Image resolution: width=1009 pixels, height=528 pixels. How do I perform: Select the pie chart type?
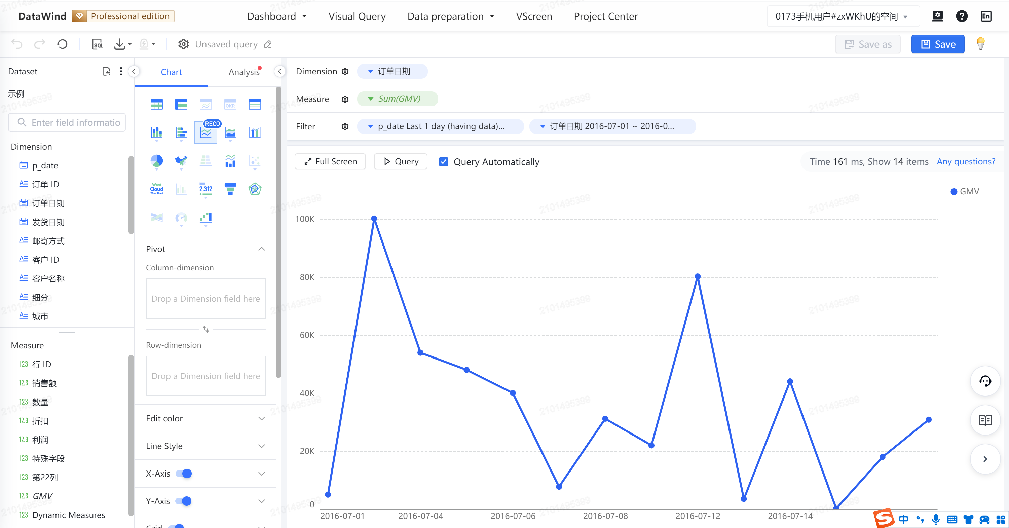click(x=157, y=161)
